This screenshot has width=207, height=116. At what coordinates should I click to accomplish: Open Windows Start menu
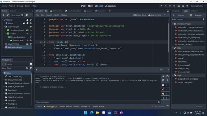85,113
